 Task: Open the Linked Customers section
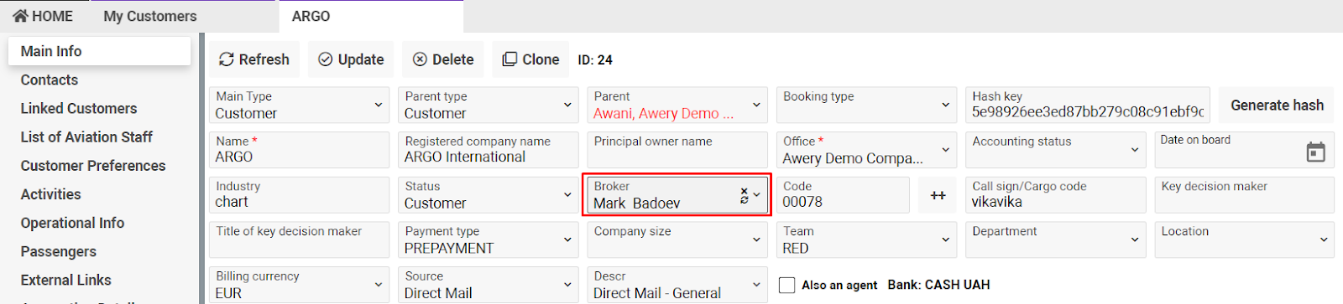click(x=79, y=109)
